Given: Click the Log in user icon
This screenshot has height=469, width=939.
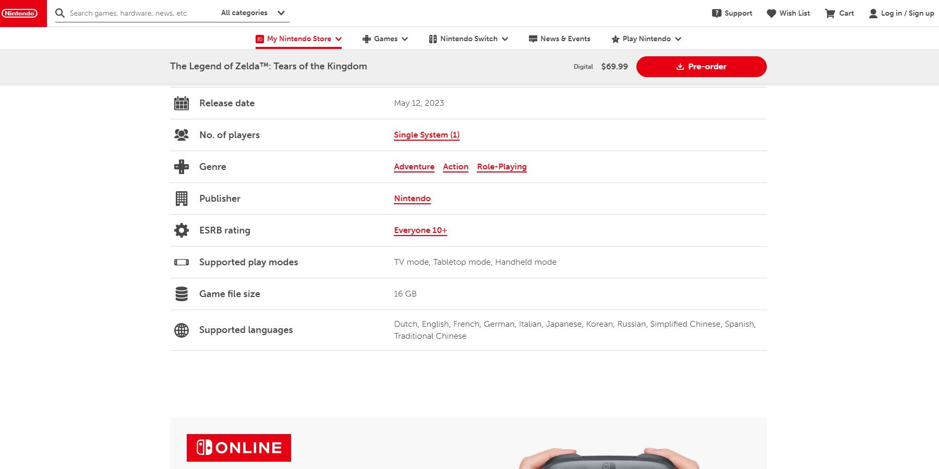Looking at the screenshot, I should pos(873,14).
